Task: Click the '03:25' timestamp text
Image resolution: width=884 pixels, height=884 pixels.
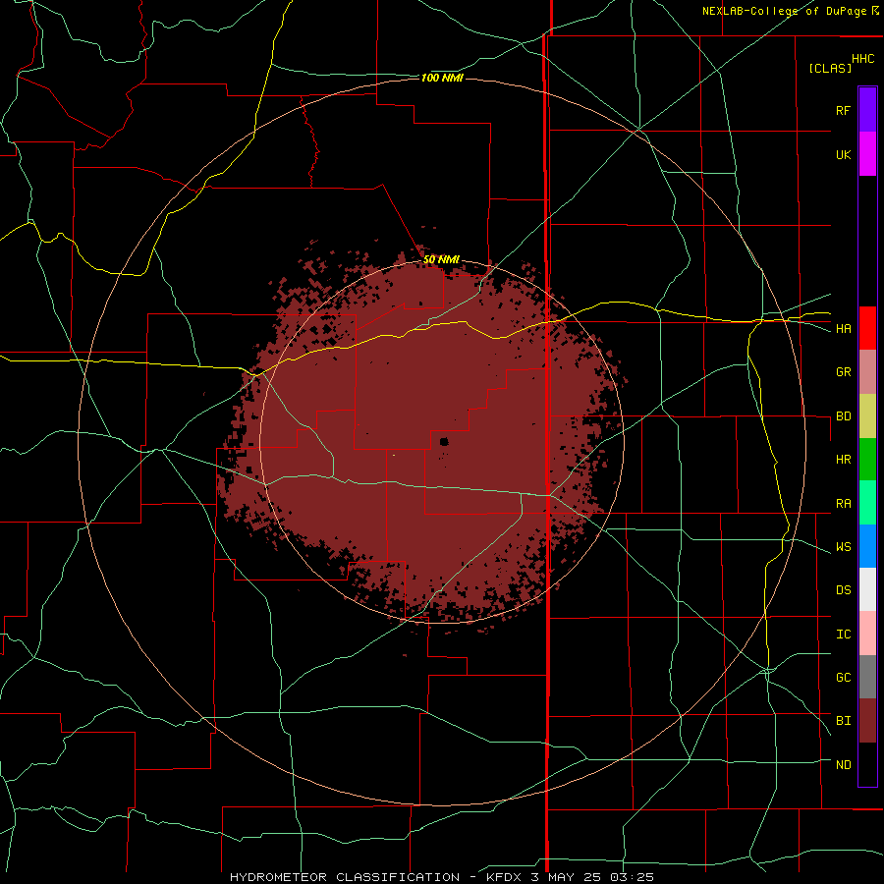Action: 633,877
